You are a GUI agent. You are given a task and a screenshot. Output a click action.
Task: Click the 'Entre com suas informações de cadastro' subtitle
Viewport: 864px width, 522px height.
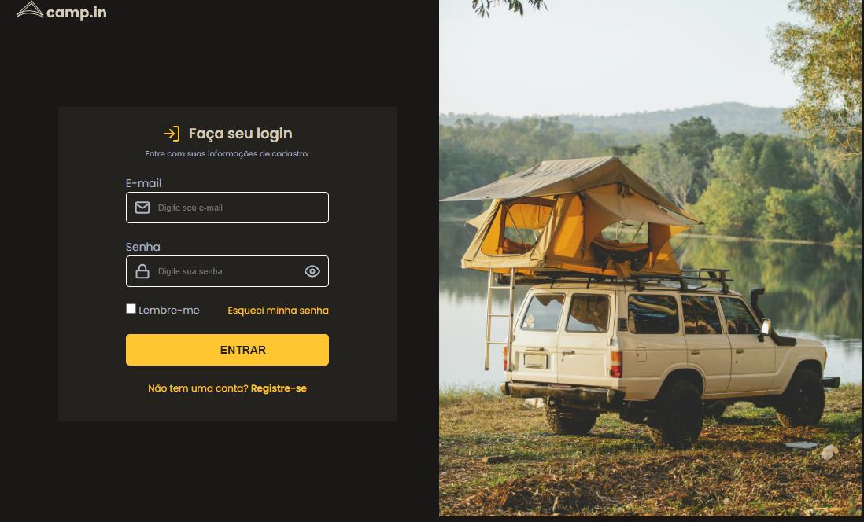227,153
